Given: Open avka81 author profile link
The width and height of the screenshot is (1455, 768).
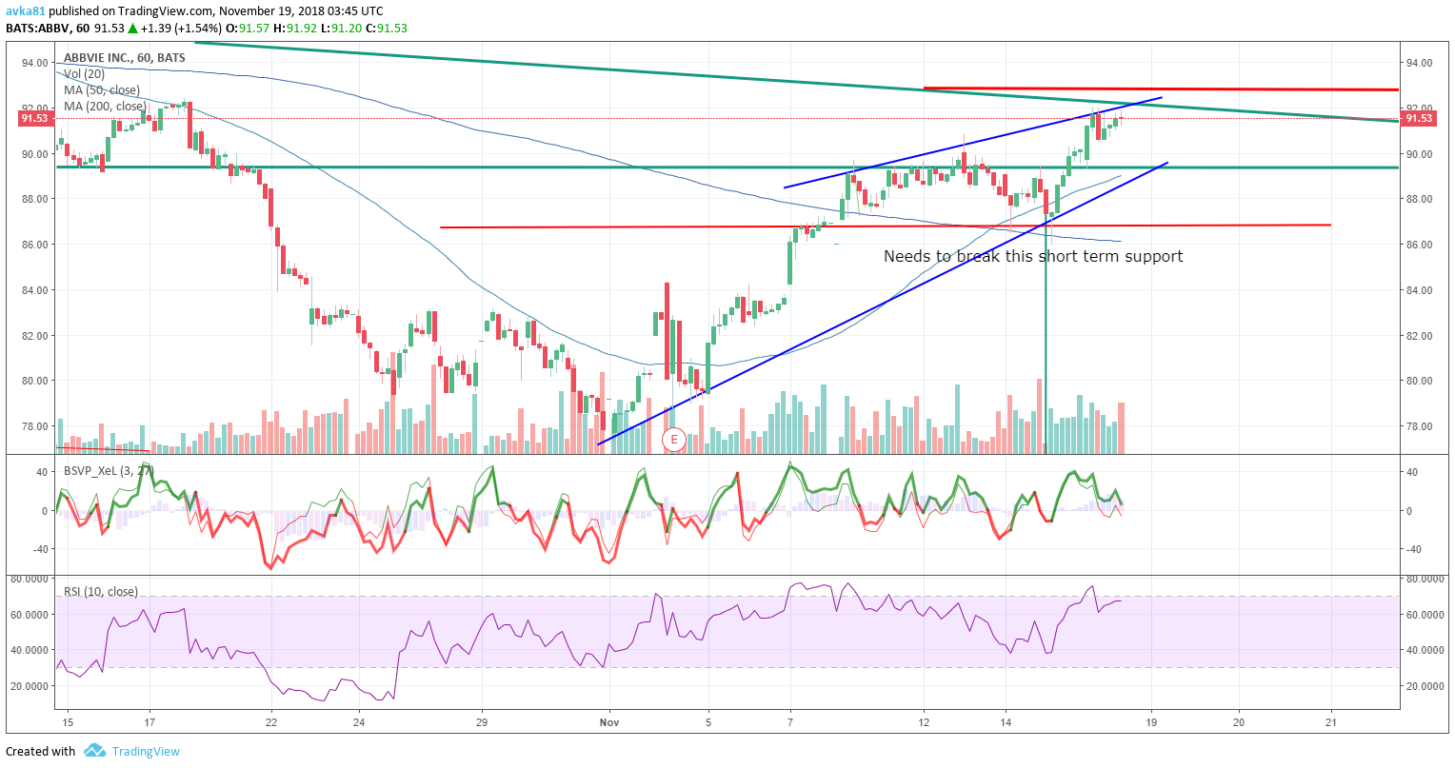Looking at the screenshot, I should pyautogui.click(x=24, y=12).
